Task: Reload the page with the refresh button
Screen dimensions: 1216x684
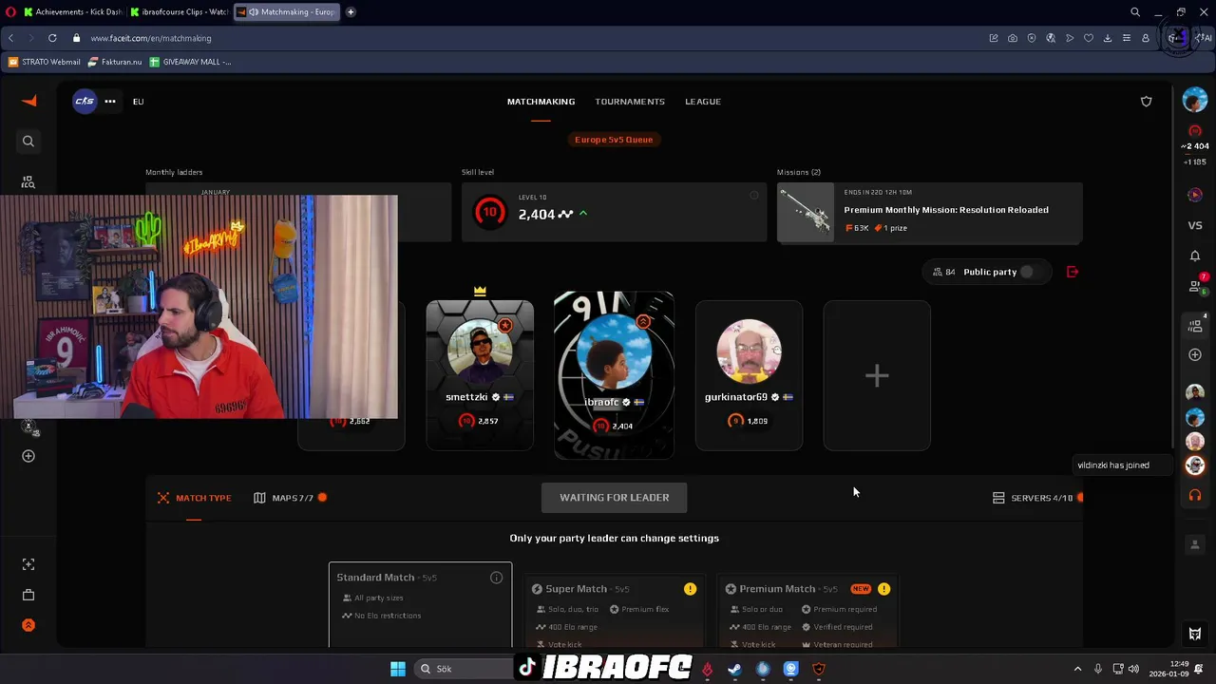Action: pos(52,38)
